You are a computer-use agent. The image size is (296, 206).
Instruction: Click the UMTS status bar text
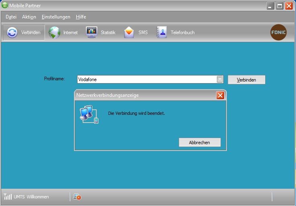(19, 197)
